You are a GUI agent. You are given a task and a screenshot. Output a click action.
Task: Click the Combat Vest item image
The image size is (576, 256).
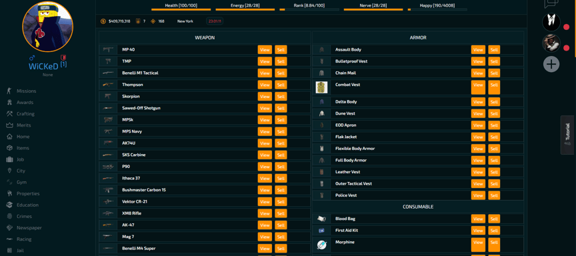[x=321, y=87]
